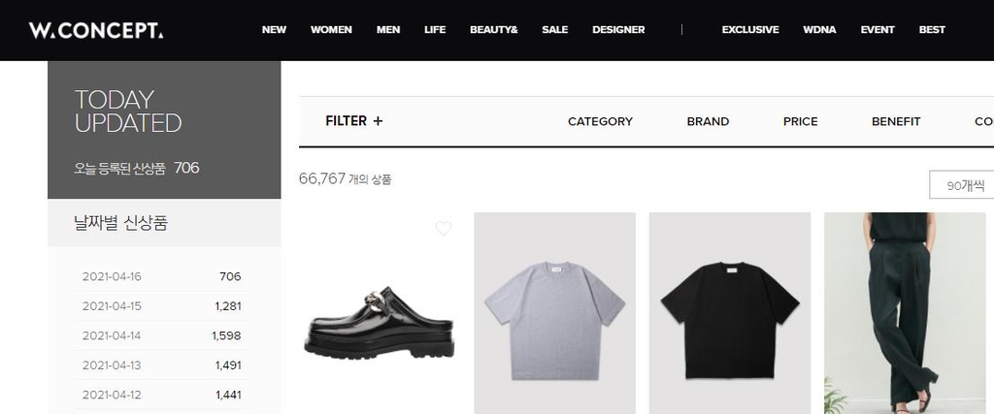Open the BENEFIT filter dropdown
Image resolution: width=994 pixels, height=414 pixels.
896,121
